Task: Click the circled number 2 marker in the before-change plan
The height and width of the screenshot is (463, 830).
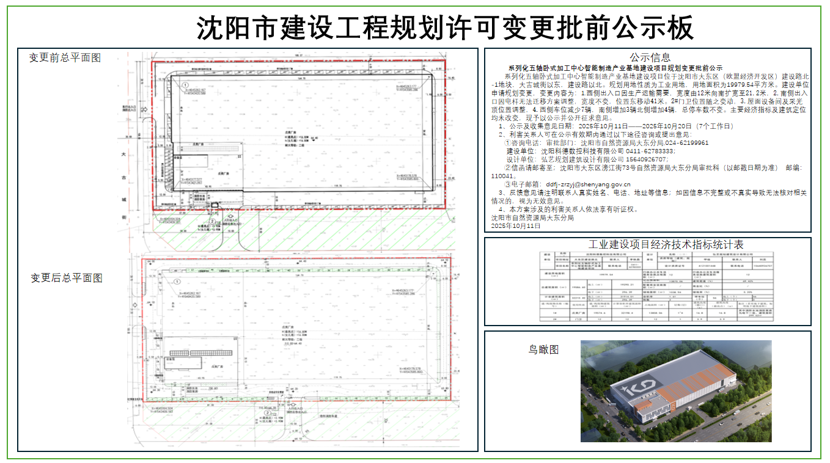Action: click(x=212, y=222)
